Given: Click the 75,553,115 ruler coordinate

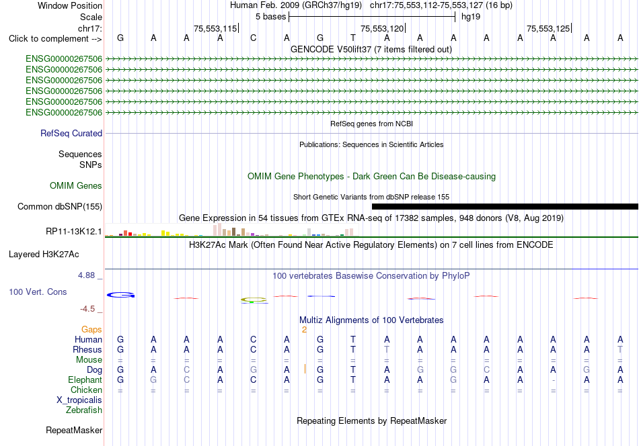Looking at the screenshot, I should click(215, 28).
